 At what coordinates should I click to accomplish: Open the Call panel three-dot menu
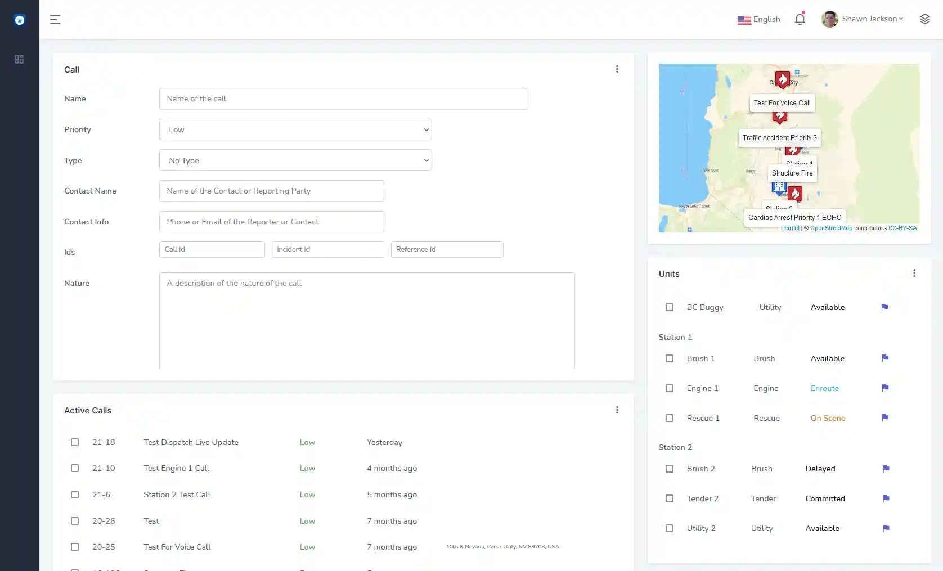coord(617,69)
